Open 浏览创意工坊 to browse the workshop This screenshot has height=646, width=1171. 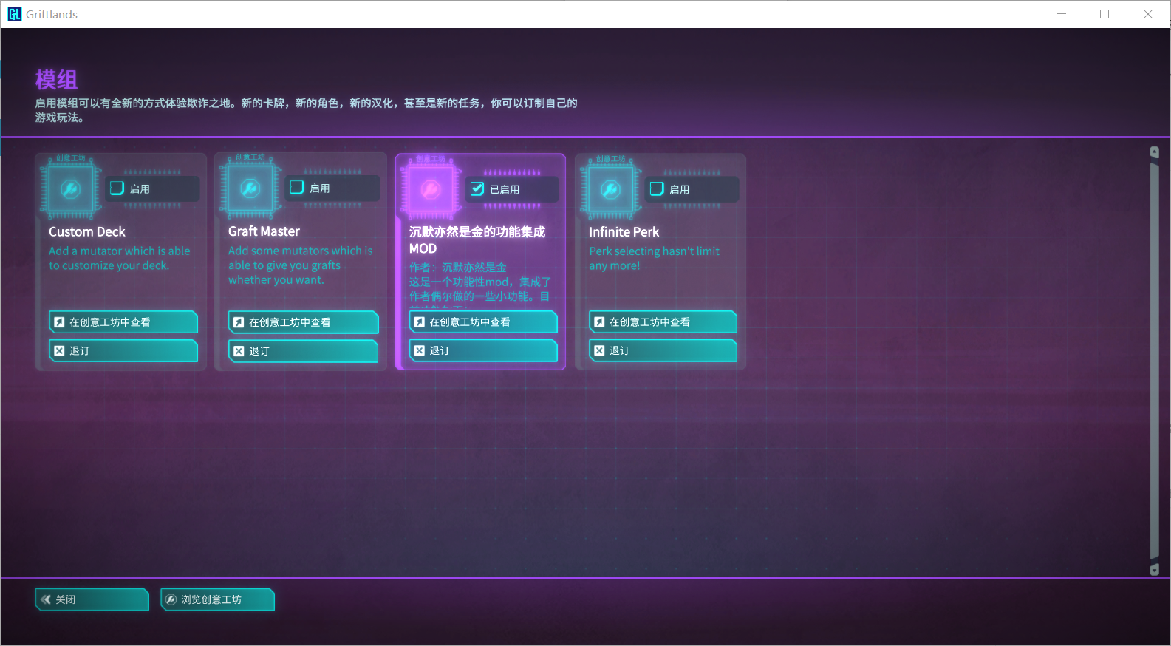coord(217,599)
